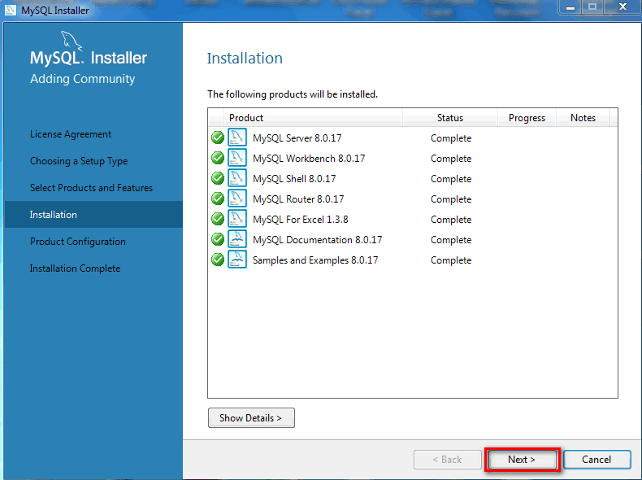Click Complete status of MySQL Workbench
This screenshot has height=480, width=642.
(x=451, y=159)
